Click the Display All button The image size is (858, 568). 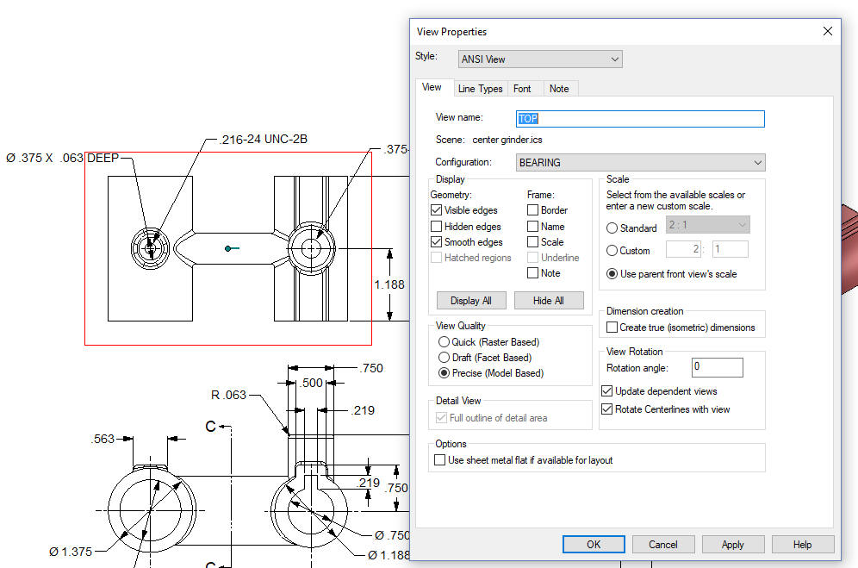pyautogui.click(x=470, y=301)
